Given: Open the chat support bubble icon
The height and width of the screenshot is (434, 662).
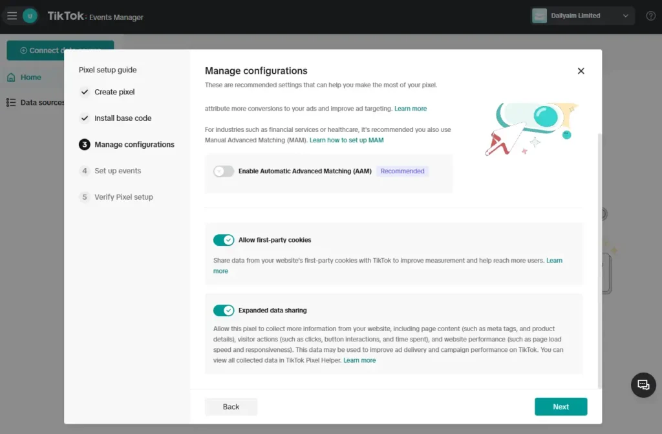Looking at the screenshot, I should tap(643, 385).
